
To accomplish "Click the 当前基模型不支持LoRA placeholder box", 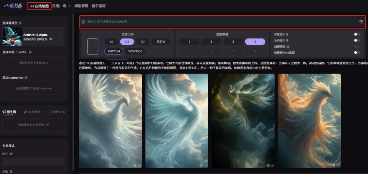I will tap(33, 63).
